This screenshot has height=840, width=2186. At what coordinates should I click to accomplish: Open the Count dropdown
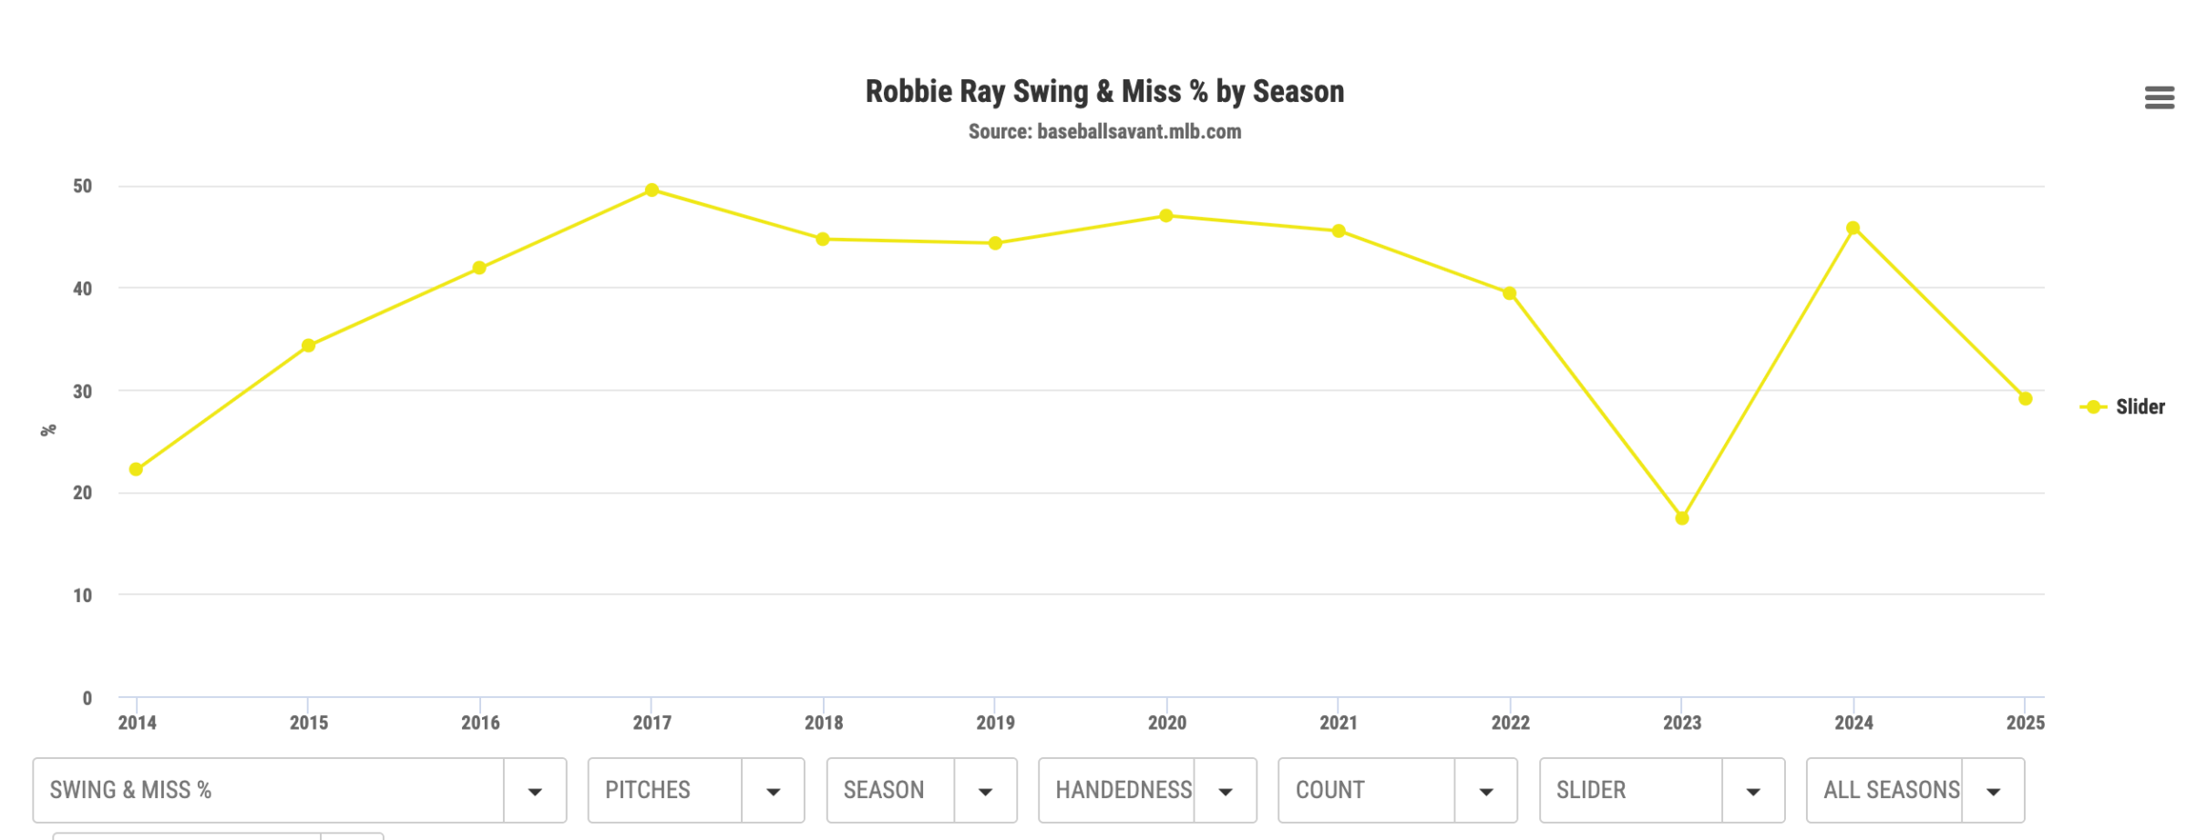coord(1397,790)
